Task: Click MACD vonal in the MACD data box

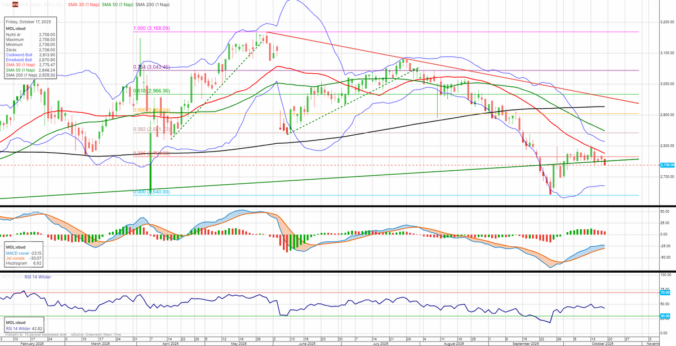Action: click(x=19, y=253)
